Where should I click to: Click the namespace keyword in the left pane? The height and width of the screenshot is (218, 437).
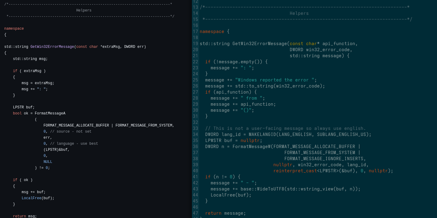[14, 29]
